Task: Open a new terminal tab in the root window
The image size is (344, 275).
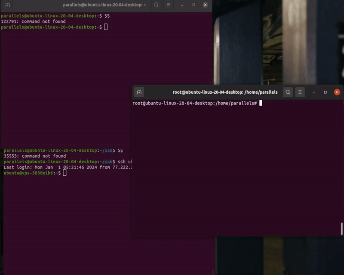Action: 139,92
